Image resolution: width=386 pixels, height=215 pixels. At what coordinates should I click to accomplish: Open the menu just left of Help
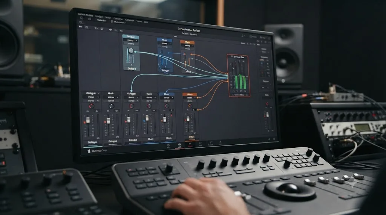(x=139, y=21)
